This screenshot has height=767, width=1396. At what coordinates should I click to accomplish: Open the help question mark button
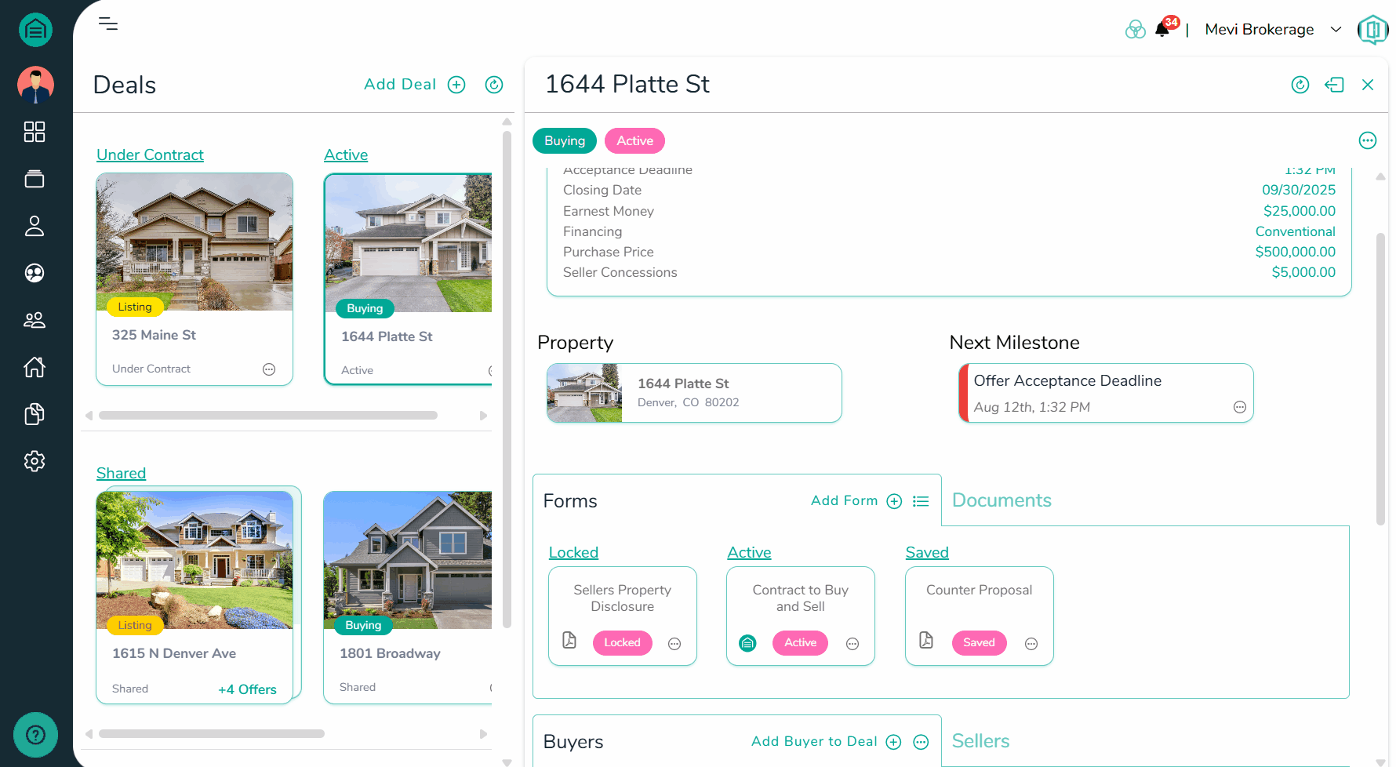point(35,735)
